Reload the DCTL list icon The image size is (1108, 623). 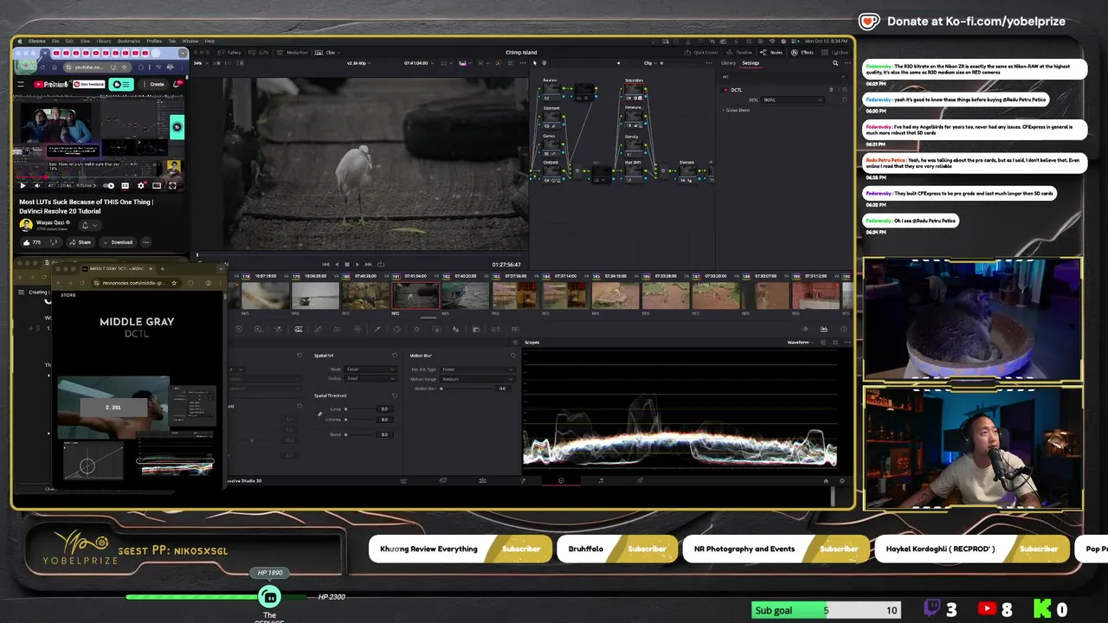[x=845, y=100]
